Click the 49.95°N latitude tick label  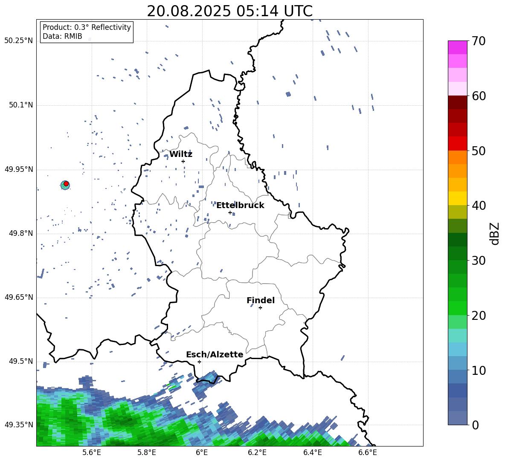19,169
